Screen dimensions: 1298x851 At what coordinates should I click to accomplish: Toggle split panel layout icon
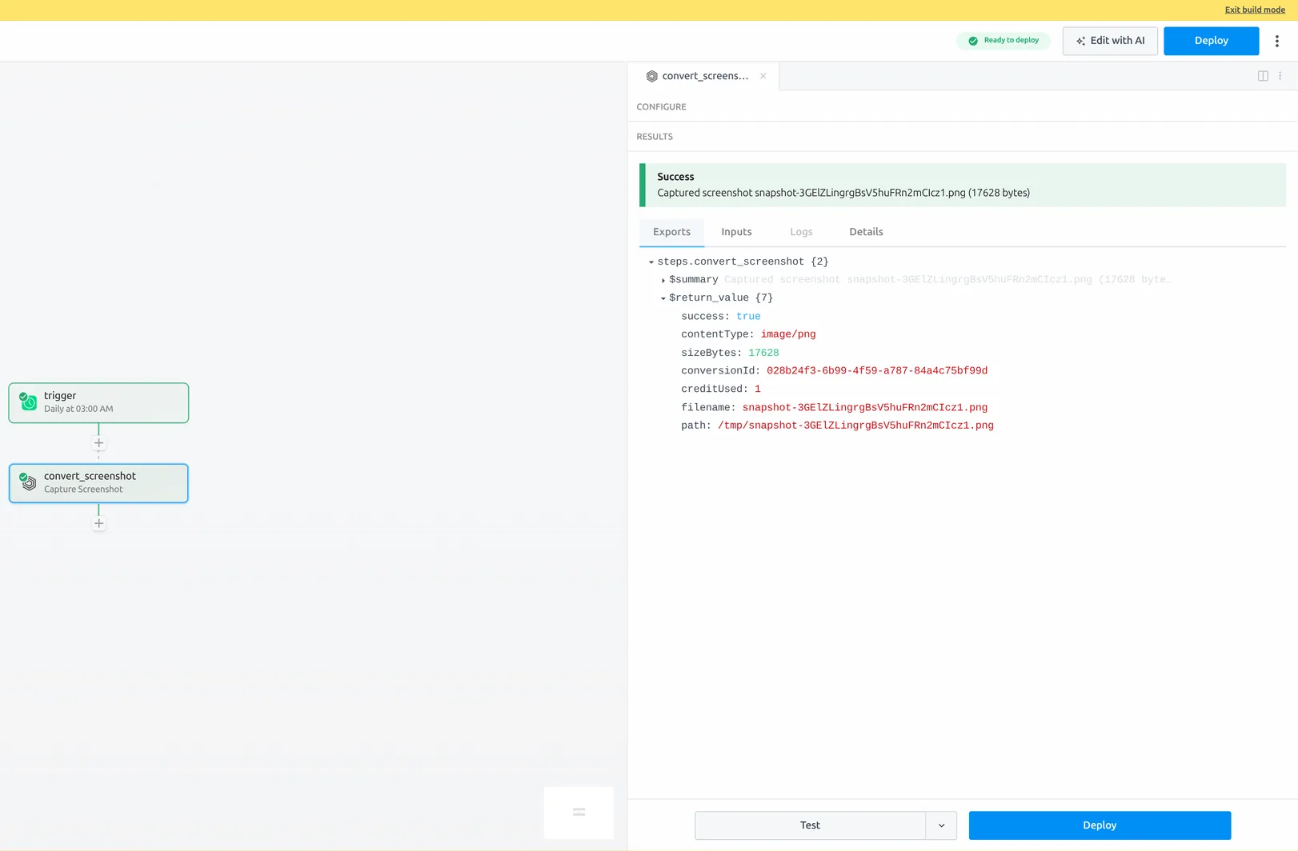click(1263, 76)
